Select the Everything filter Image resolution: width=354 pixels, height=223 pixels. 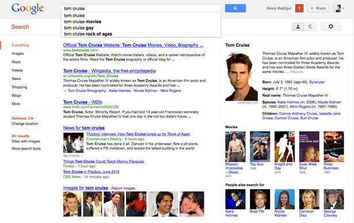[20, 45]
